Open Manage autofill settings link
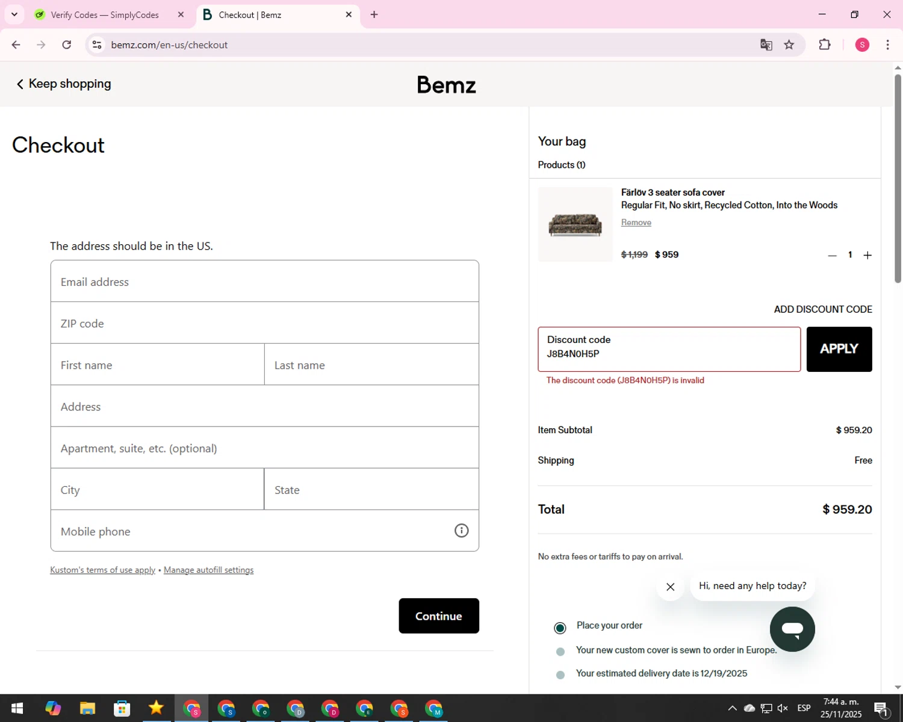The width and height of the screenshot is (903, 722). coord(208,570)
